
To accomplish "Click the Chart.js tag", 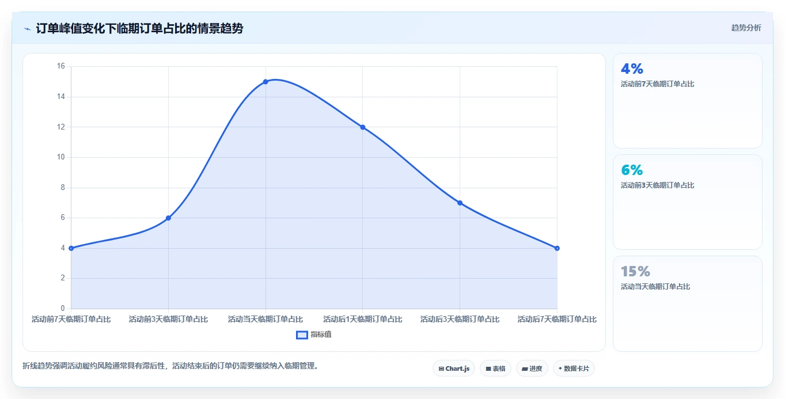I will tap(454, 368).
